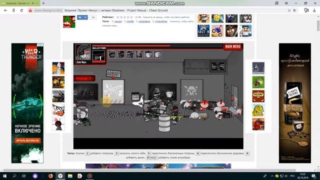Reload the page with the refresh icon
Viewport: 320px width, 180px height.
[21, 10]
